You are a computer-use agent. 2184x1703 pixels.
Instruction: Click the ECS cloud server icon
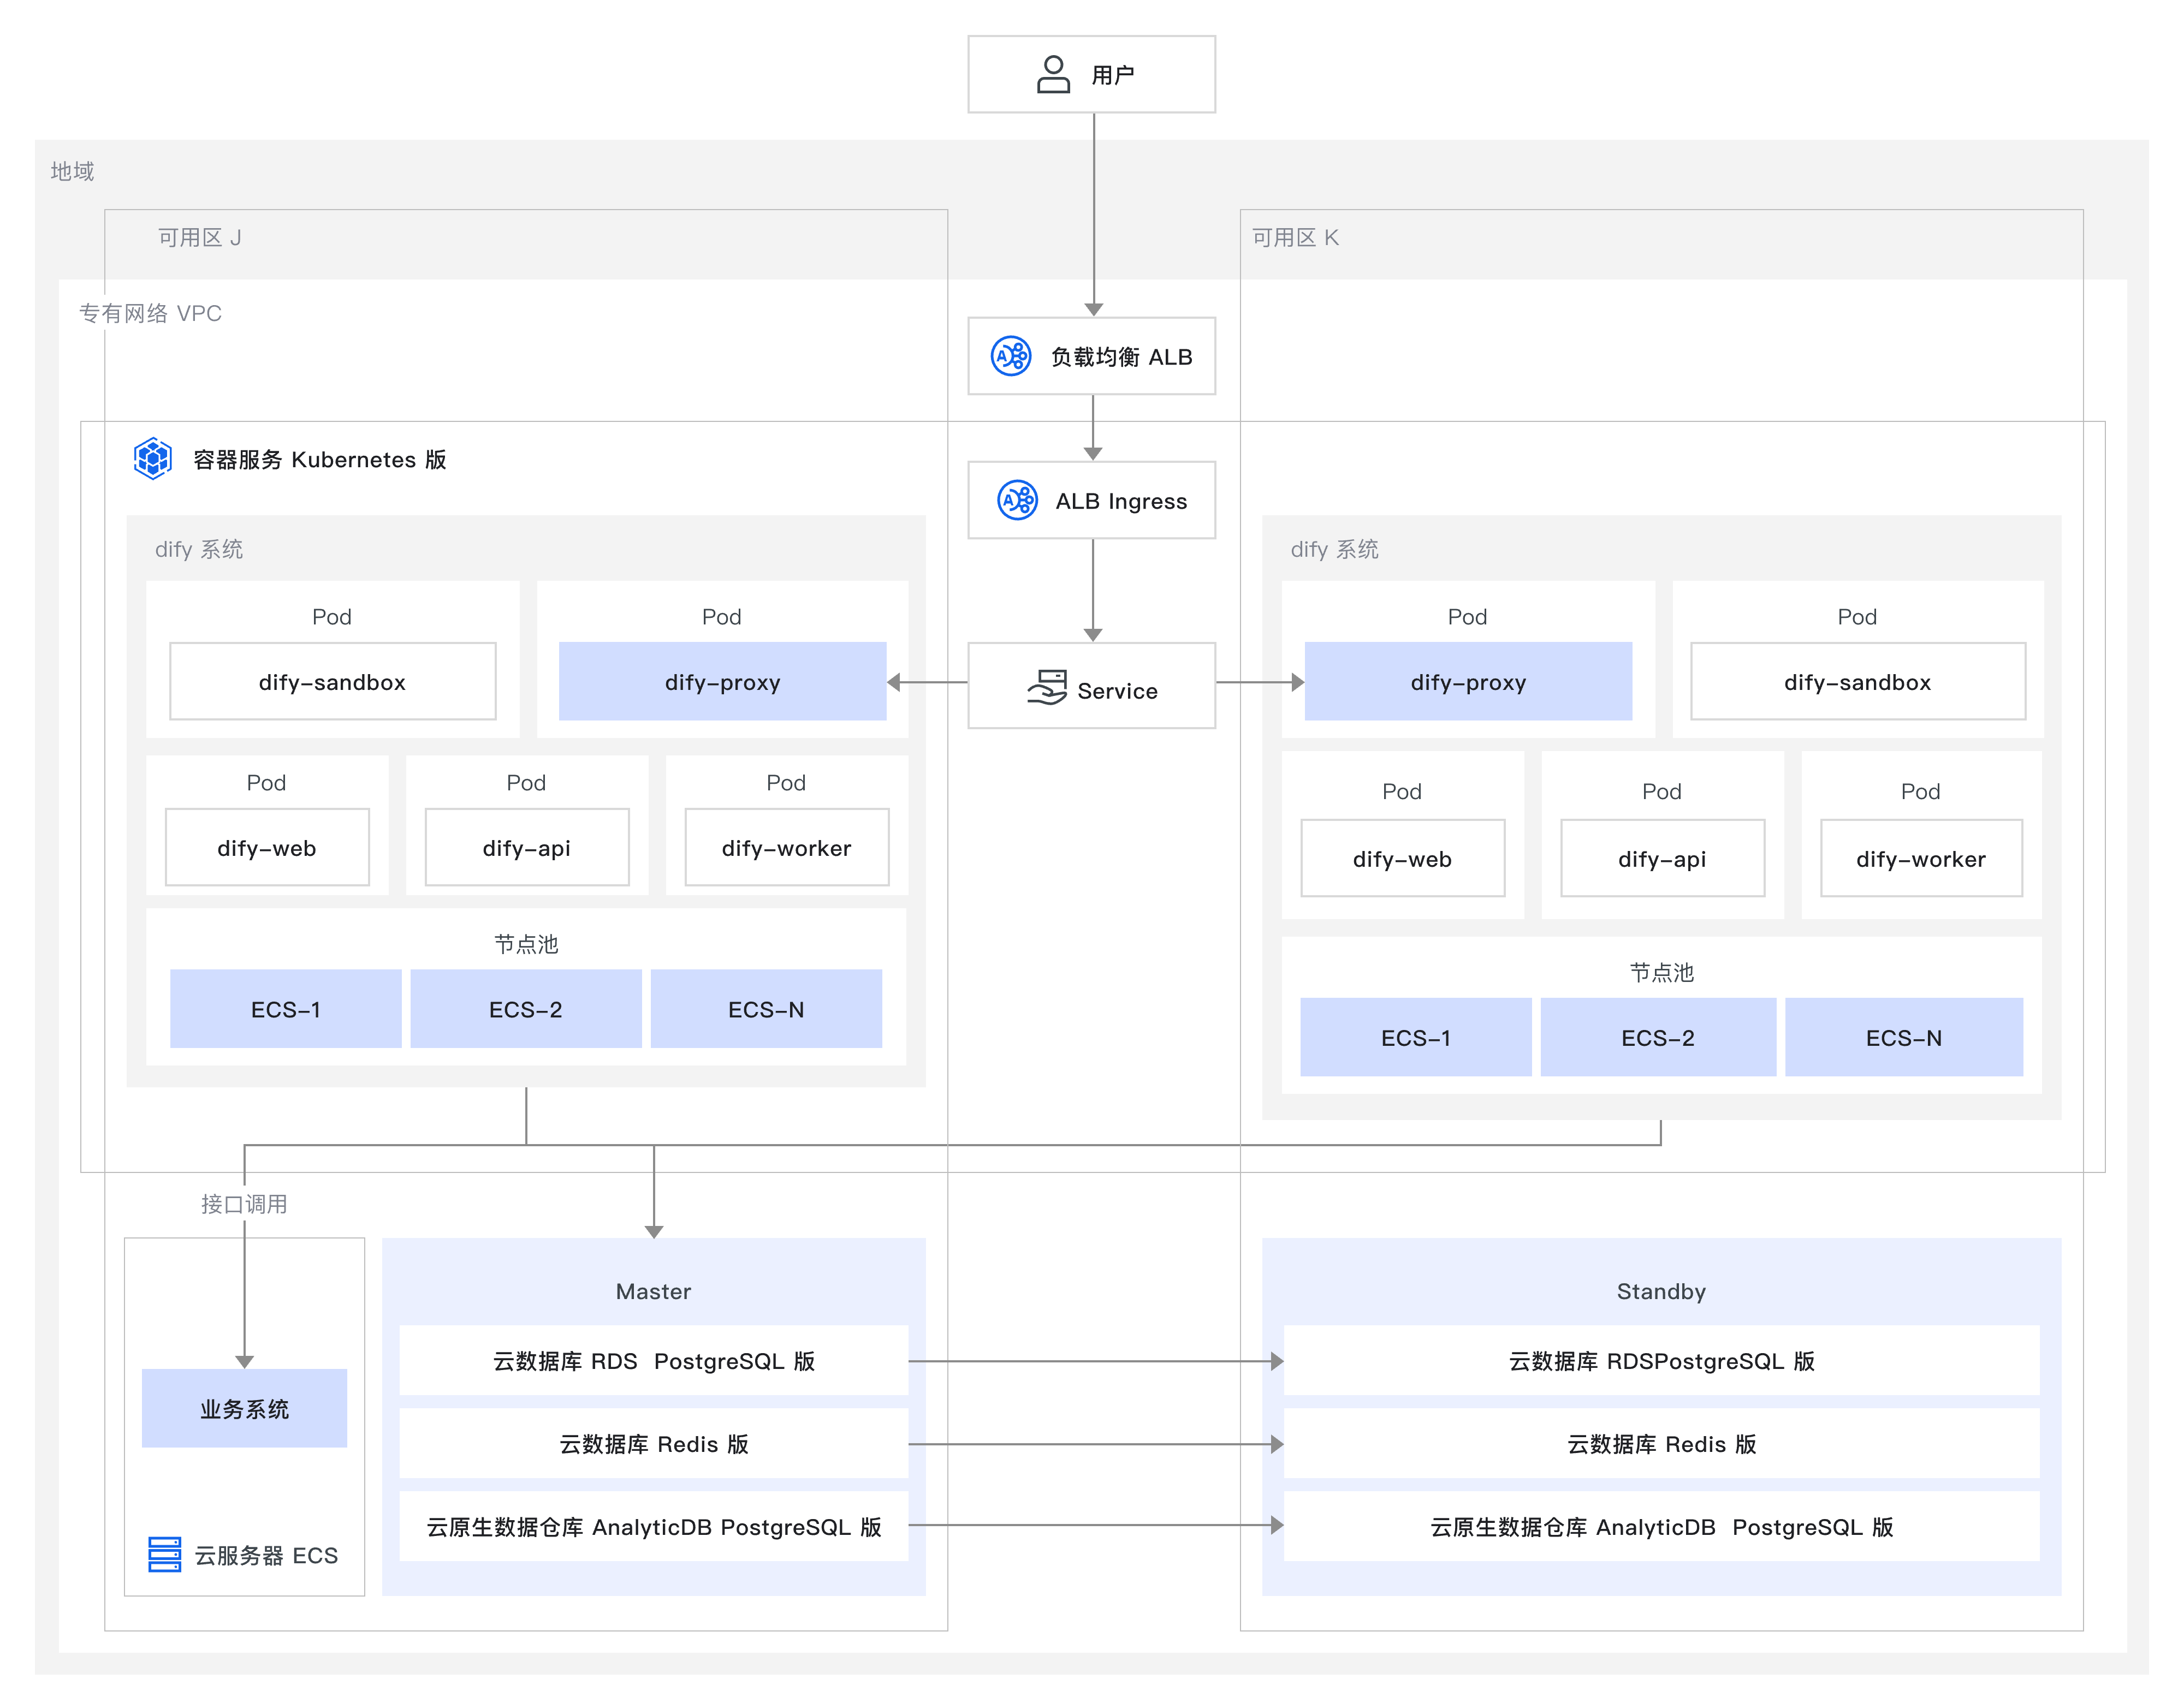[164, 1554]
